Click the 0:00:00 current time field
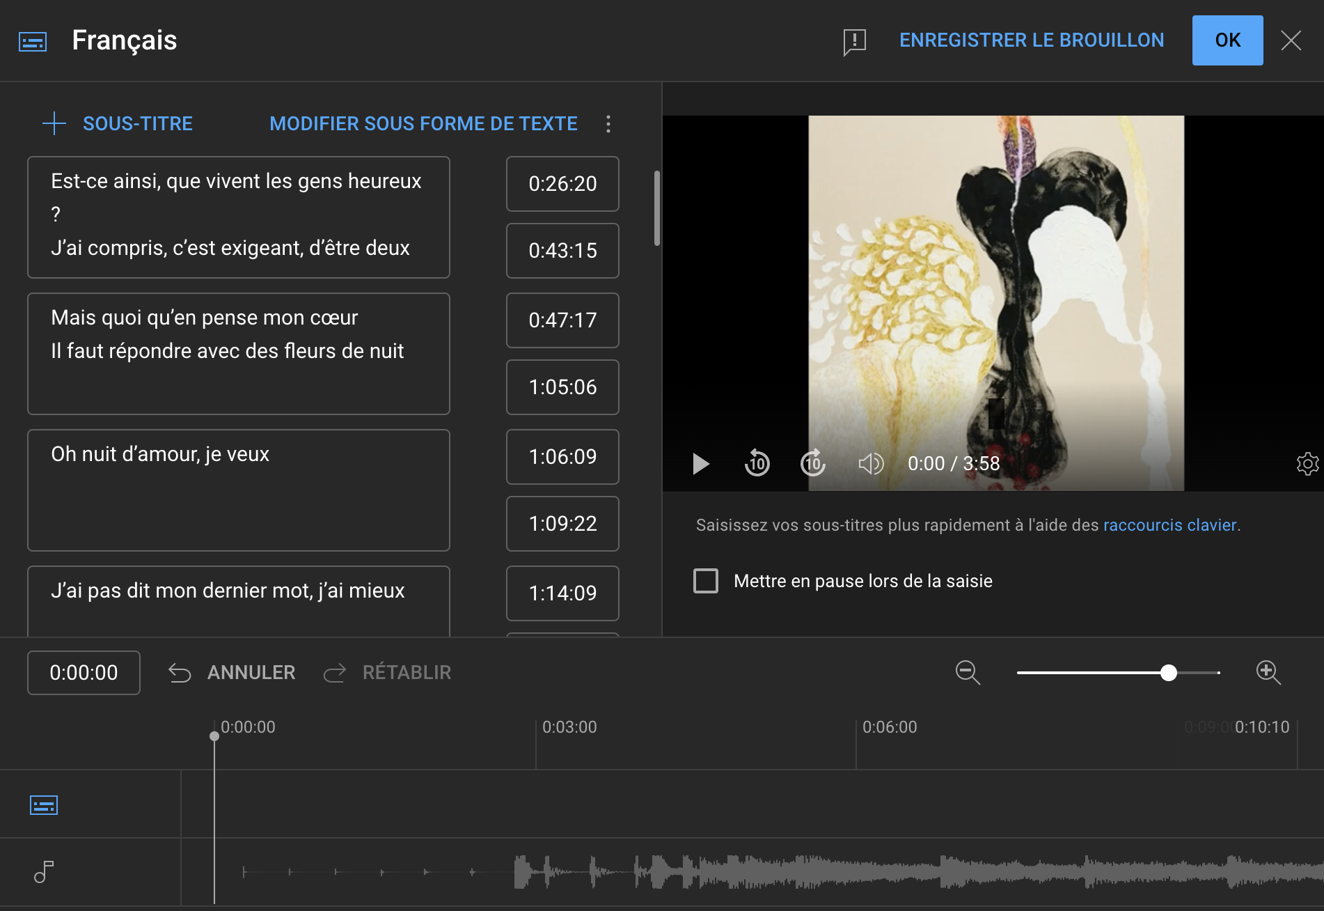 [84, 673]
